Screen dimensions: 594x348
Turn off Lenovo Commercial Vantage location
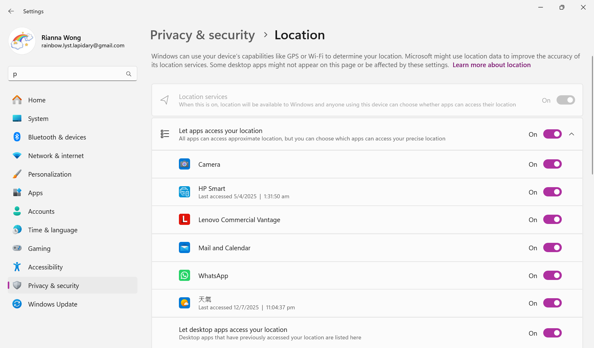point(552,220)
